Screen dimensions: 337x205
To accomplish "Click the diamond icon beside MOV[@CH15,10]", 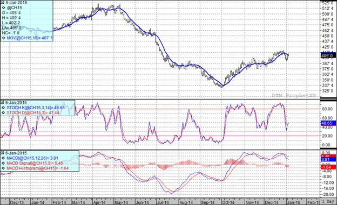I will pyautogui.click(x=4, y=38).
